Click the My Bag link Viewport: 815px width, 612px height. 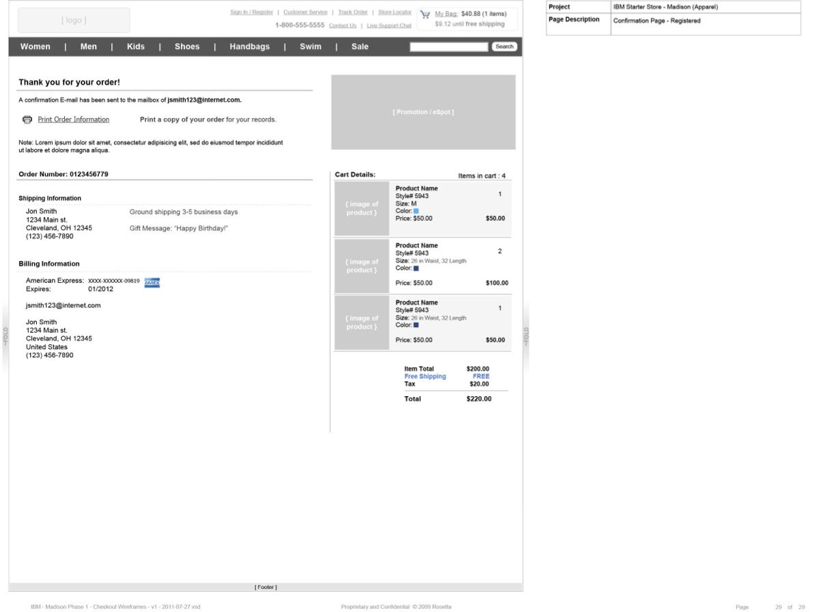tap(446, 14)
